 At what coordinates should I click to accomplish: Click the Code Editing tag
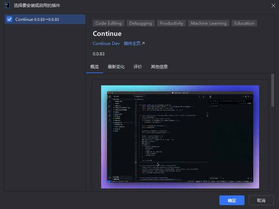108,23
